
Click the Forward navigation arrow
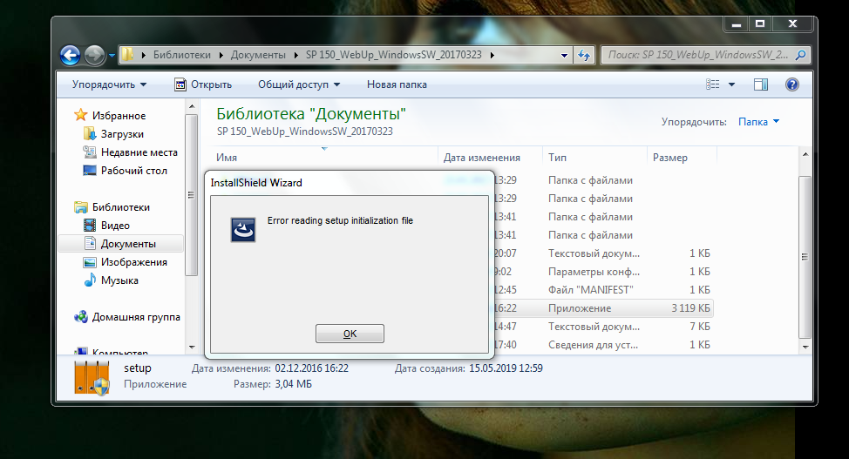tap(94, 55)
